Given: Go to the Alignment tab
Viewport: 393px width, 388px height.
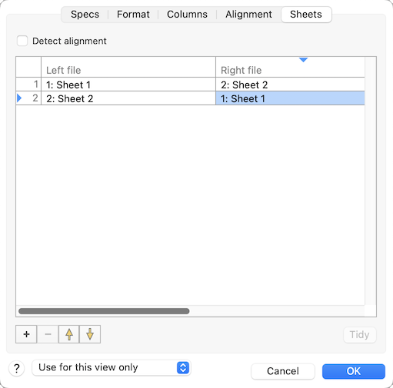Looking at the screenshot, I should 248,15.
